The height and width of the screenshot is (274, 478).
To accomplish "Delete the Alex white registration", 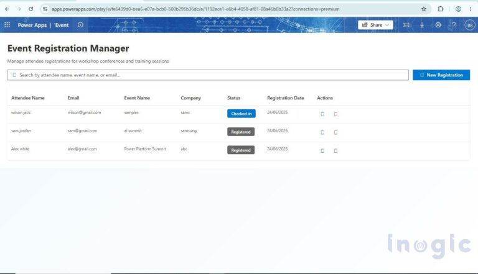I will click(335, 151).
